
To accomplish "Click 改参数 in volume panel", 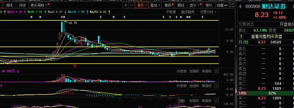I will [182, 71].
